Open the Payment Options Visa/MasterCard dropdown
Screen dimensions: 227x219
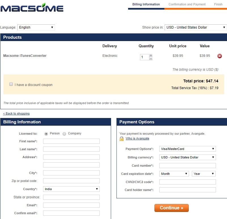188,149
